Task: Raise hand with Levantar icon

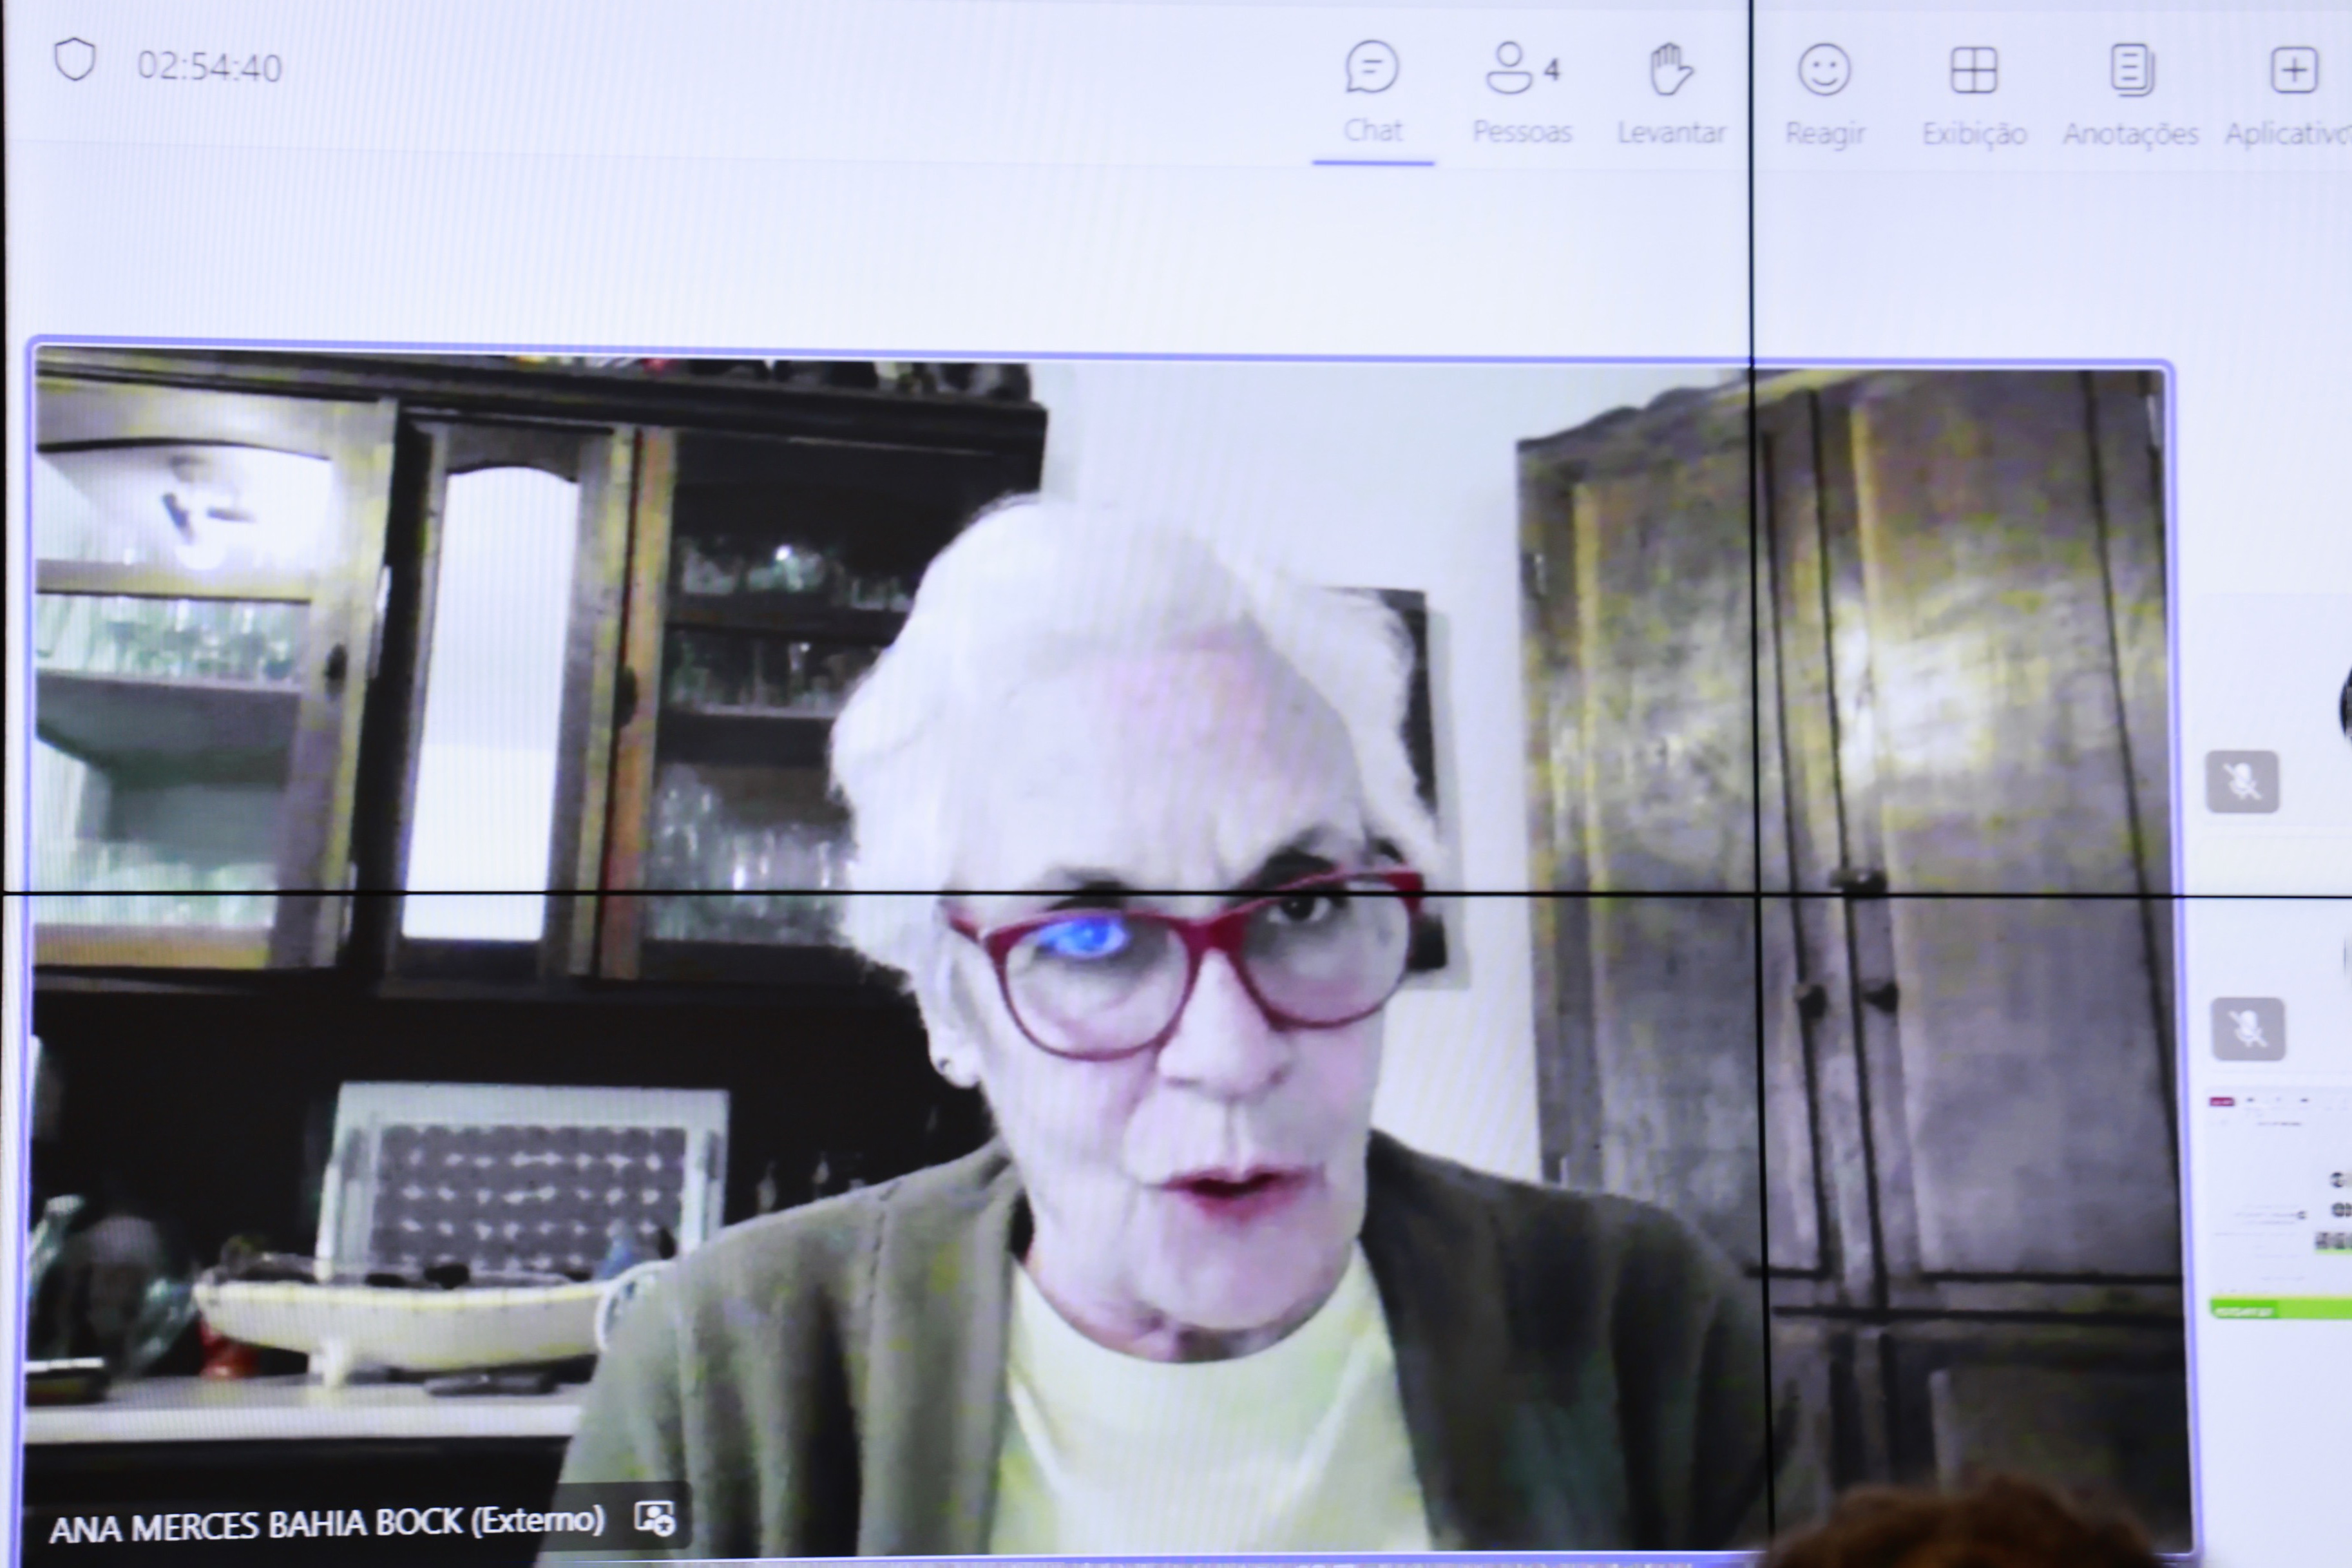Action: click(1670, 70)
